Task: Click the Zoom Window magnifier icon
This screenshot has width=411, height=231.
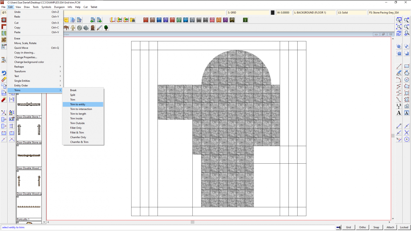Action: [x=399, y=20]
